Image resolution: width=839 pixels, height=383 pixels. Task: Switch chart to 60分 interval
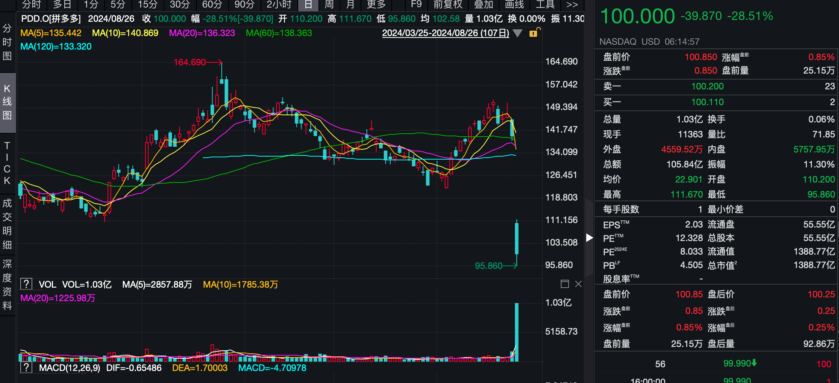tap(212, 5)
